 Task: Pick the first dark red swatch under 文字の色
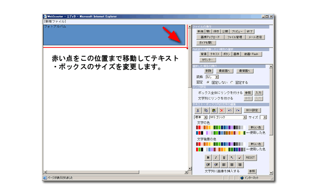[x=197, y=128]
